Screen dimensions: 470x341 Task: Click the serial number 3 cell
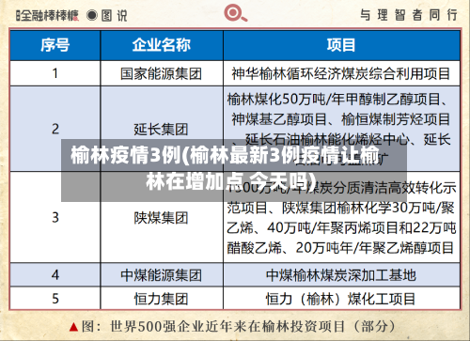coord(55,217)
